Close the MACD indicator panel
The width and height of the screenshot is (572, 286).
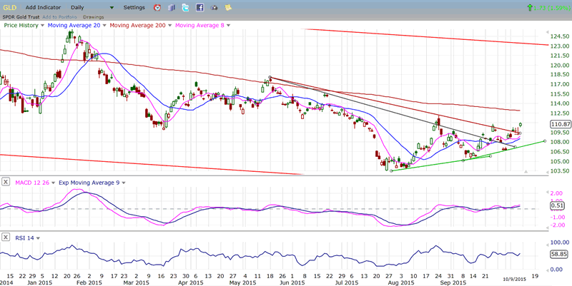coord(6,183)
